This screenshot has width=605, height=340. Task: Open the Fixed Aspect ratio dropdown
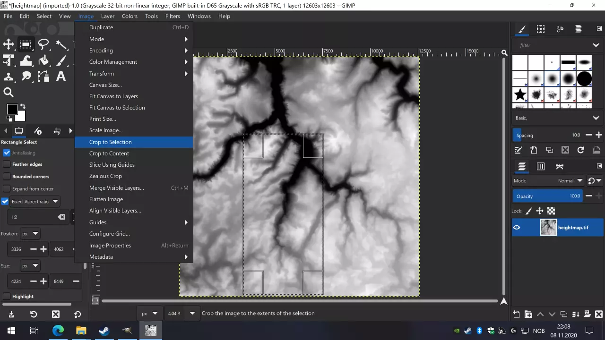coord(55,202)
